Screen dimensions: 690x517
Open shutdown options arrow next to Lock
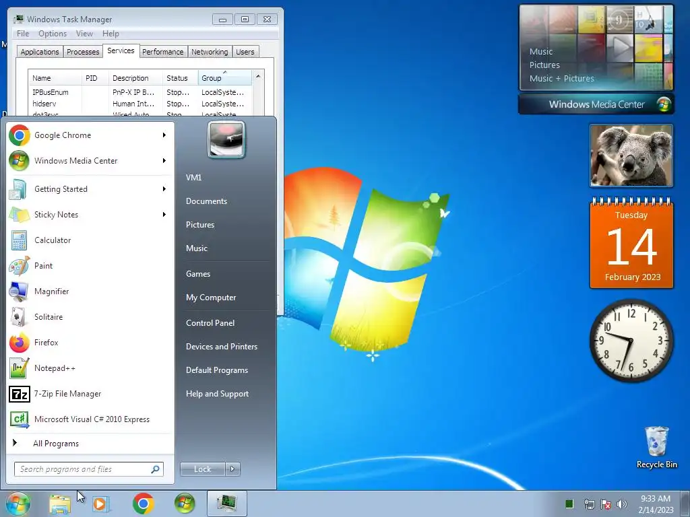[232, 469]
